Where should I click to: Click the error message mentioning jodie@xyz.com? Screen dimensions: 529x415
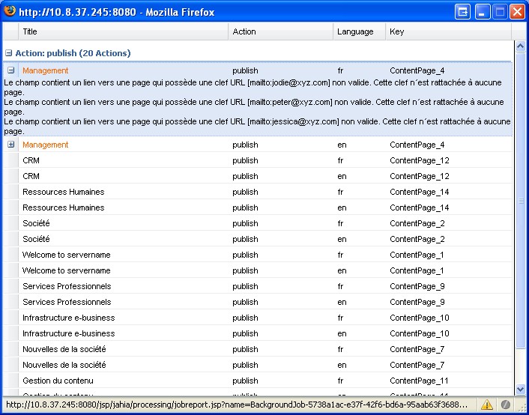pyautogui.click(x=253, y=88)
